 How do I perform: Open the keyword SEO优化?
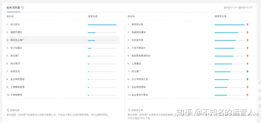point(15,24)
